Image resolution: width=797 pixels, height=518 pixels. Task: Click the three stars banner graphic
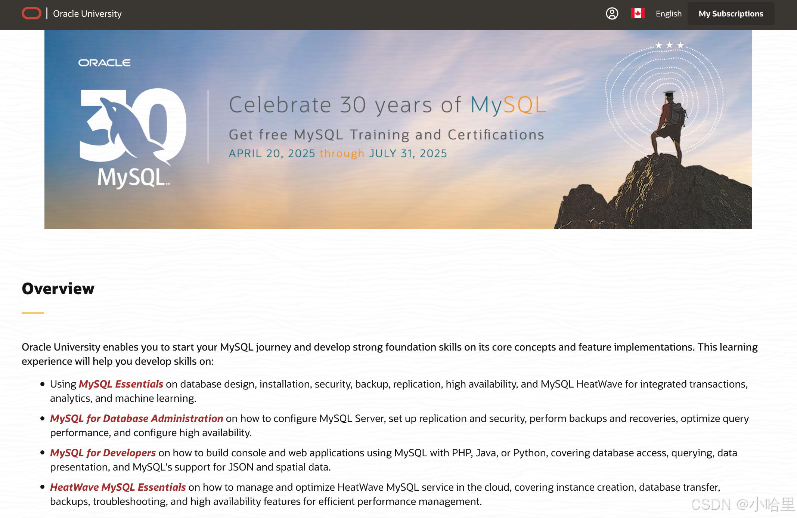[x=669, y=45]
